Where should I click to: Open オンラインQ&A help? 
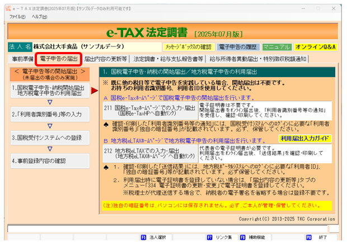(315, 47)
